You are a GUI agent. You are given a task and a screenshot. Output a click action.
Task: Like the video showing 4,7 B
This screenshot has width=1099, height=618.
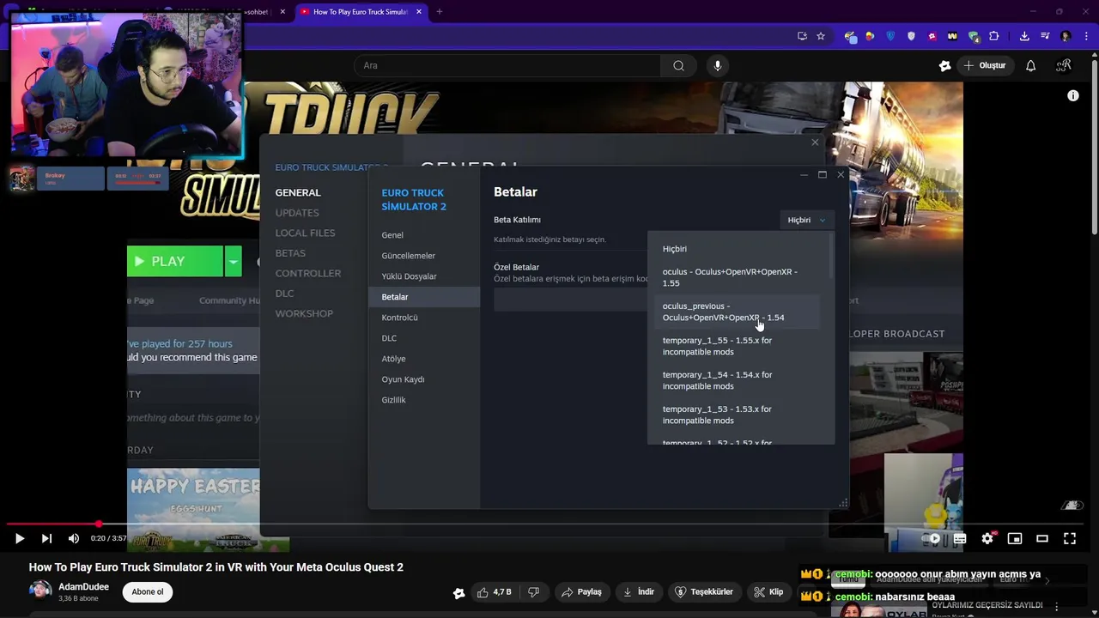coord(494,591)
